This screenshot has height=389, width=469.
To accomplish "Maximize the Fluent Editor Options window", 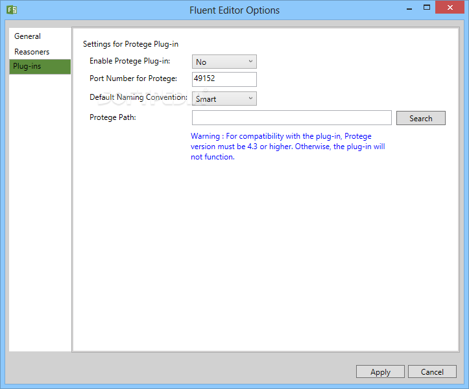I will point(427,8).
